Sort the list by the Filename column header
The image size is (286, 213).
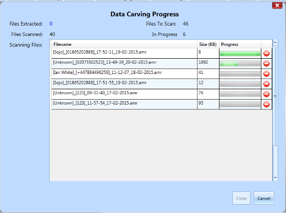click(x=125, y=44)
